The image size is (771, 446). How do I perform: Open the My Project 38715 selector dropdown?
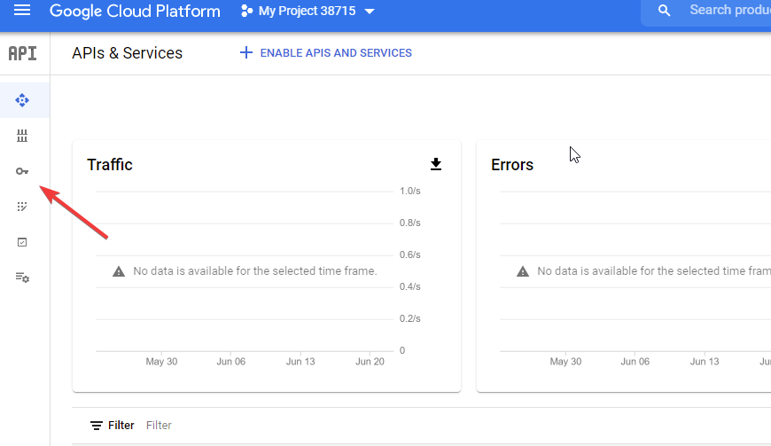tap(308, 12)
